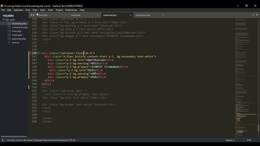Toggle the sidebar with status bar icon

(x=3, y=140)
